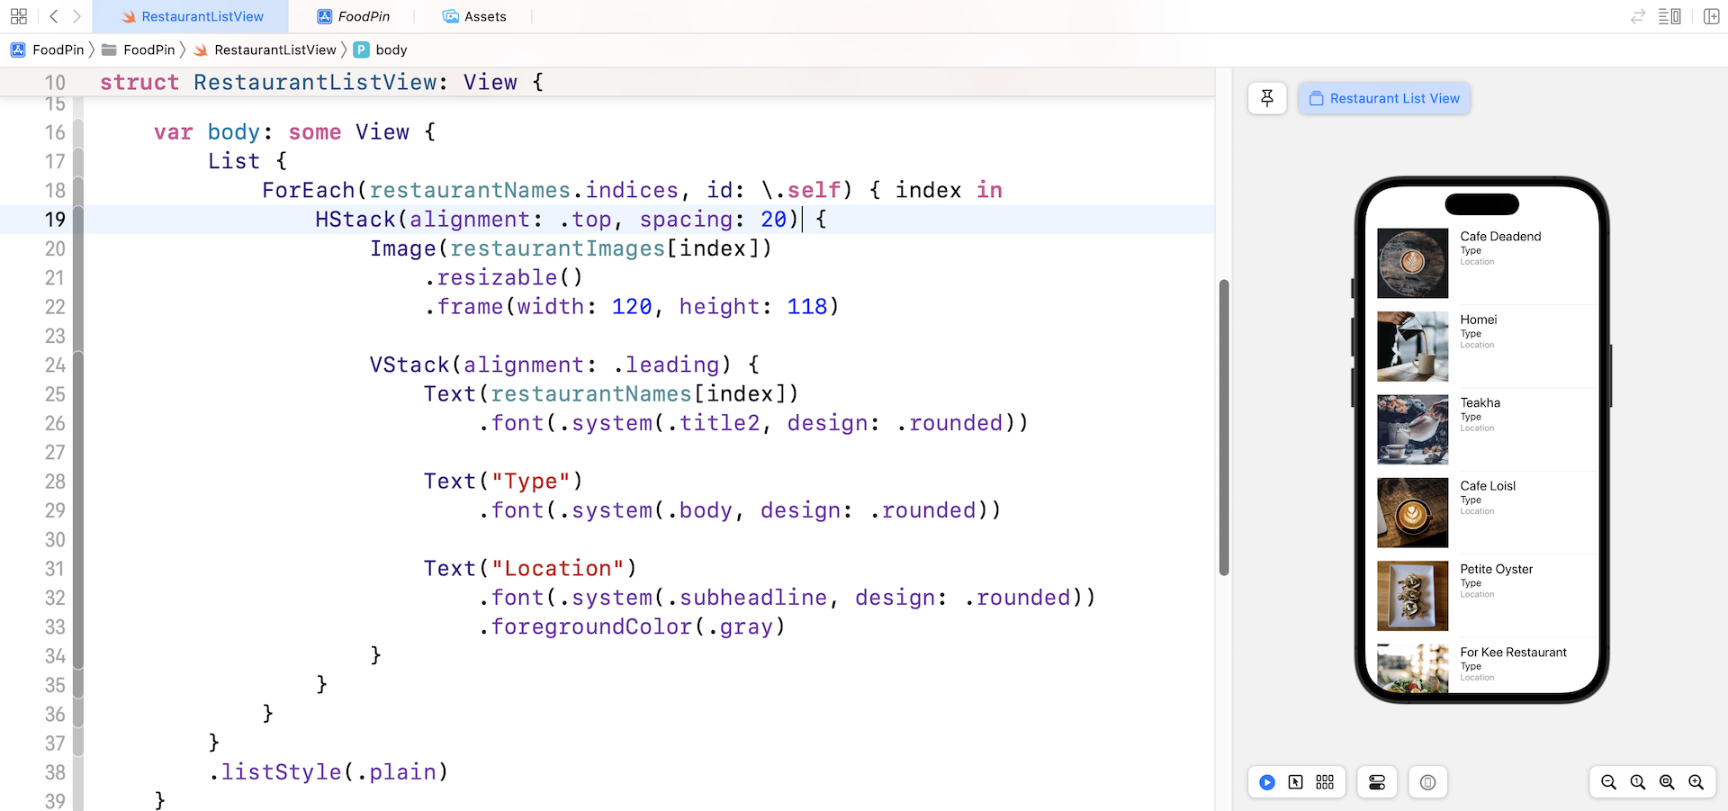This screenshot has width=1728, height=811.
Task: Add a new editor split
Action: (x=1711, y=16)
